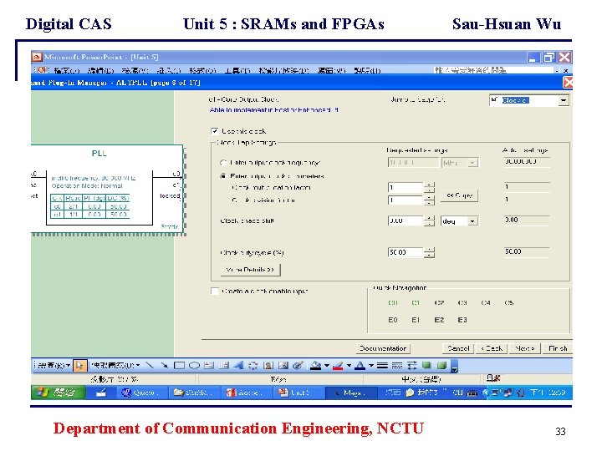Select the Objects pointer tool in Drawing toolbar
Viewport: 602px width, 451px height.
click(x=79, y=366)
